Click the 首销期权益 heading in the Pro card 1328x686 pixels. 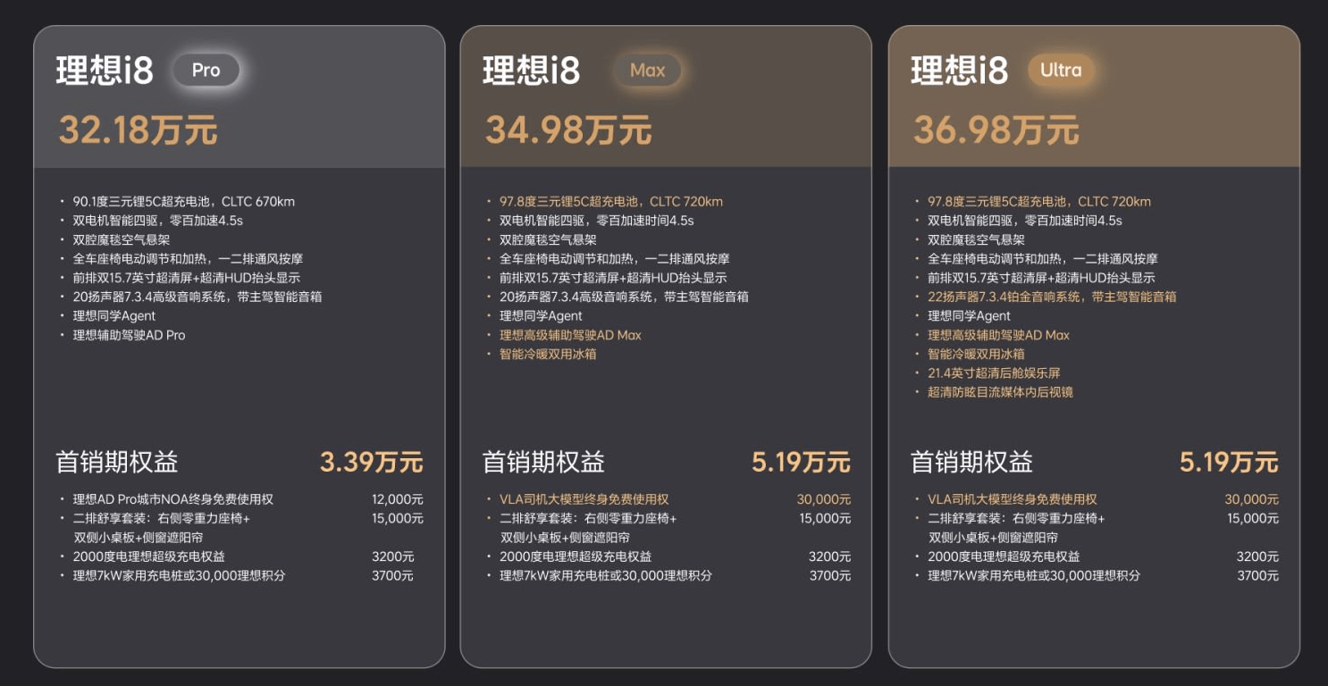point(117,462)
